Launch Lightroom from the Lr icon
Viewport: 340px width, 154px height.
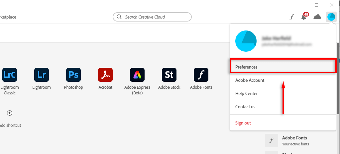(42, 75)
